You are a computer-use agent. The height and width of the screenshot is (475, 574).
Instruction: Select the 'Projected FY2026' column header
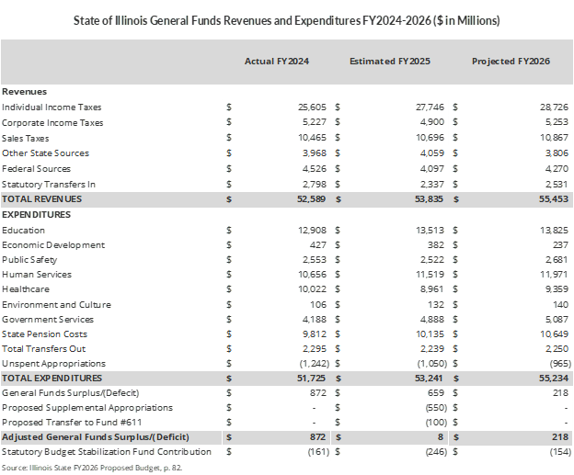(x=511, y=61)
